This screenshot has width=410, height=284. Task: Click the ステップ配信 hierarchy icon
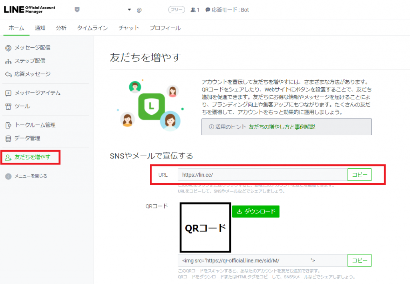click(x=8, y=61)
